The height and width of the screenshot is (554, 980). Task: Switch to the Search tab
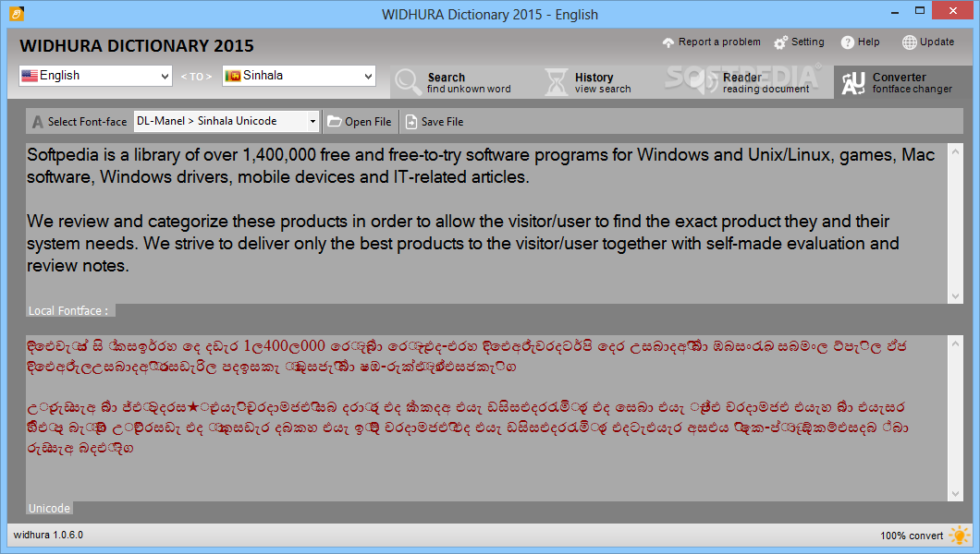coord(464,82)
